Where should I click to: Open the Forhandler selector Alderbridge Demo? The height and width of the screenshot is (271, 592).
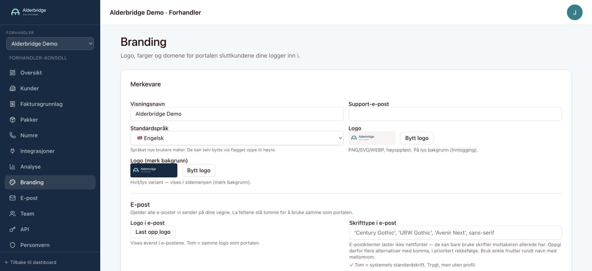[50, 43]
